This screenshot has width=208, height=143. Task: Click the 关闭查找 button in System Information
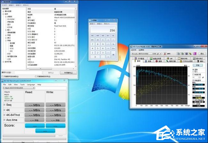pos(68,73)
